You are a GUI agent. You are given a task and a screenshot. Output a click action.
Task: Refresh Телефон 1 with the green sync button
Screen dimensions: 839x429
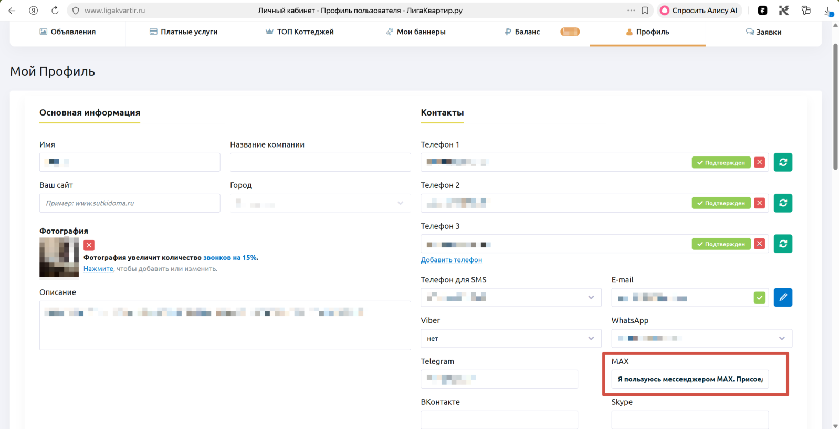point(783,162)
